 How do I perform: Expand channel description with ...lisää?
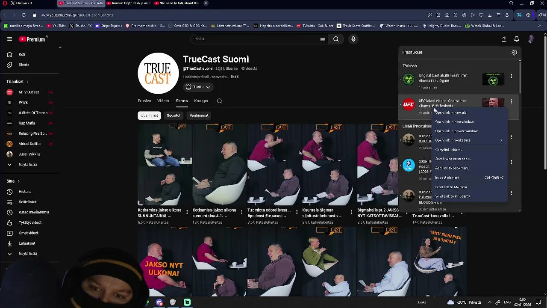[233, 77]
